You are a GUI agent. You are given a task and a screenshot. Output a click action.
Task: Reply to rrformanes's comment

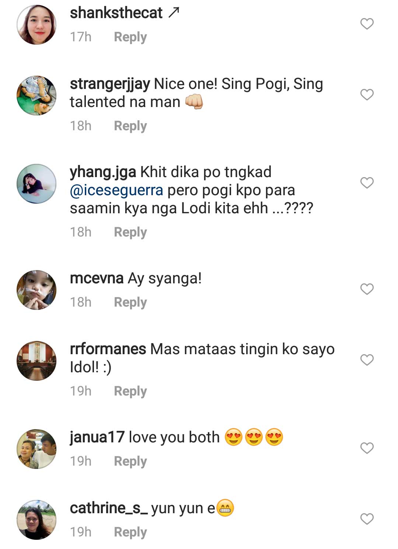pos(130,391)
